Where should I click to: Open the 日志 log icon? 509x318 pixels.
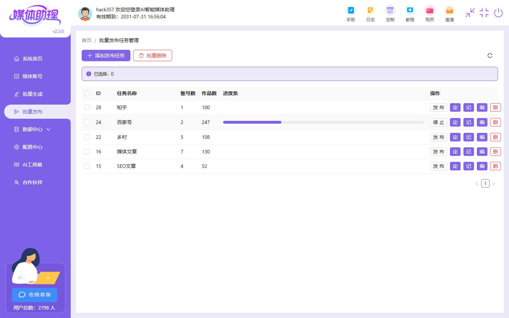(x=370, y=11)
